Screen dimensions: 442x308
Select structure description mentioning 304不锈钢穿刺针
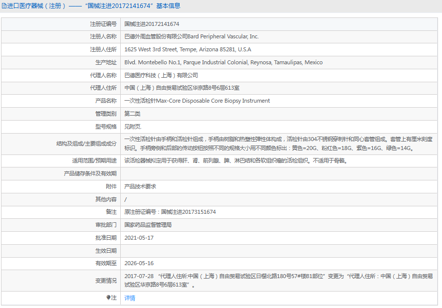point(278,144)
